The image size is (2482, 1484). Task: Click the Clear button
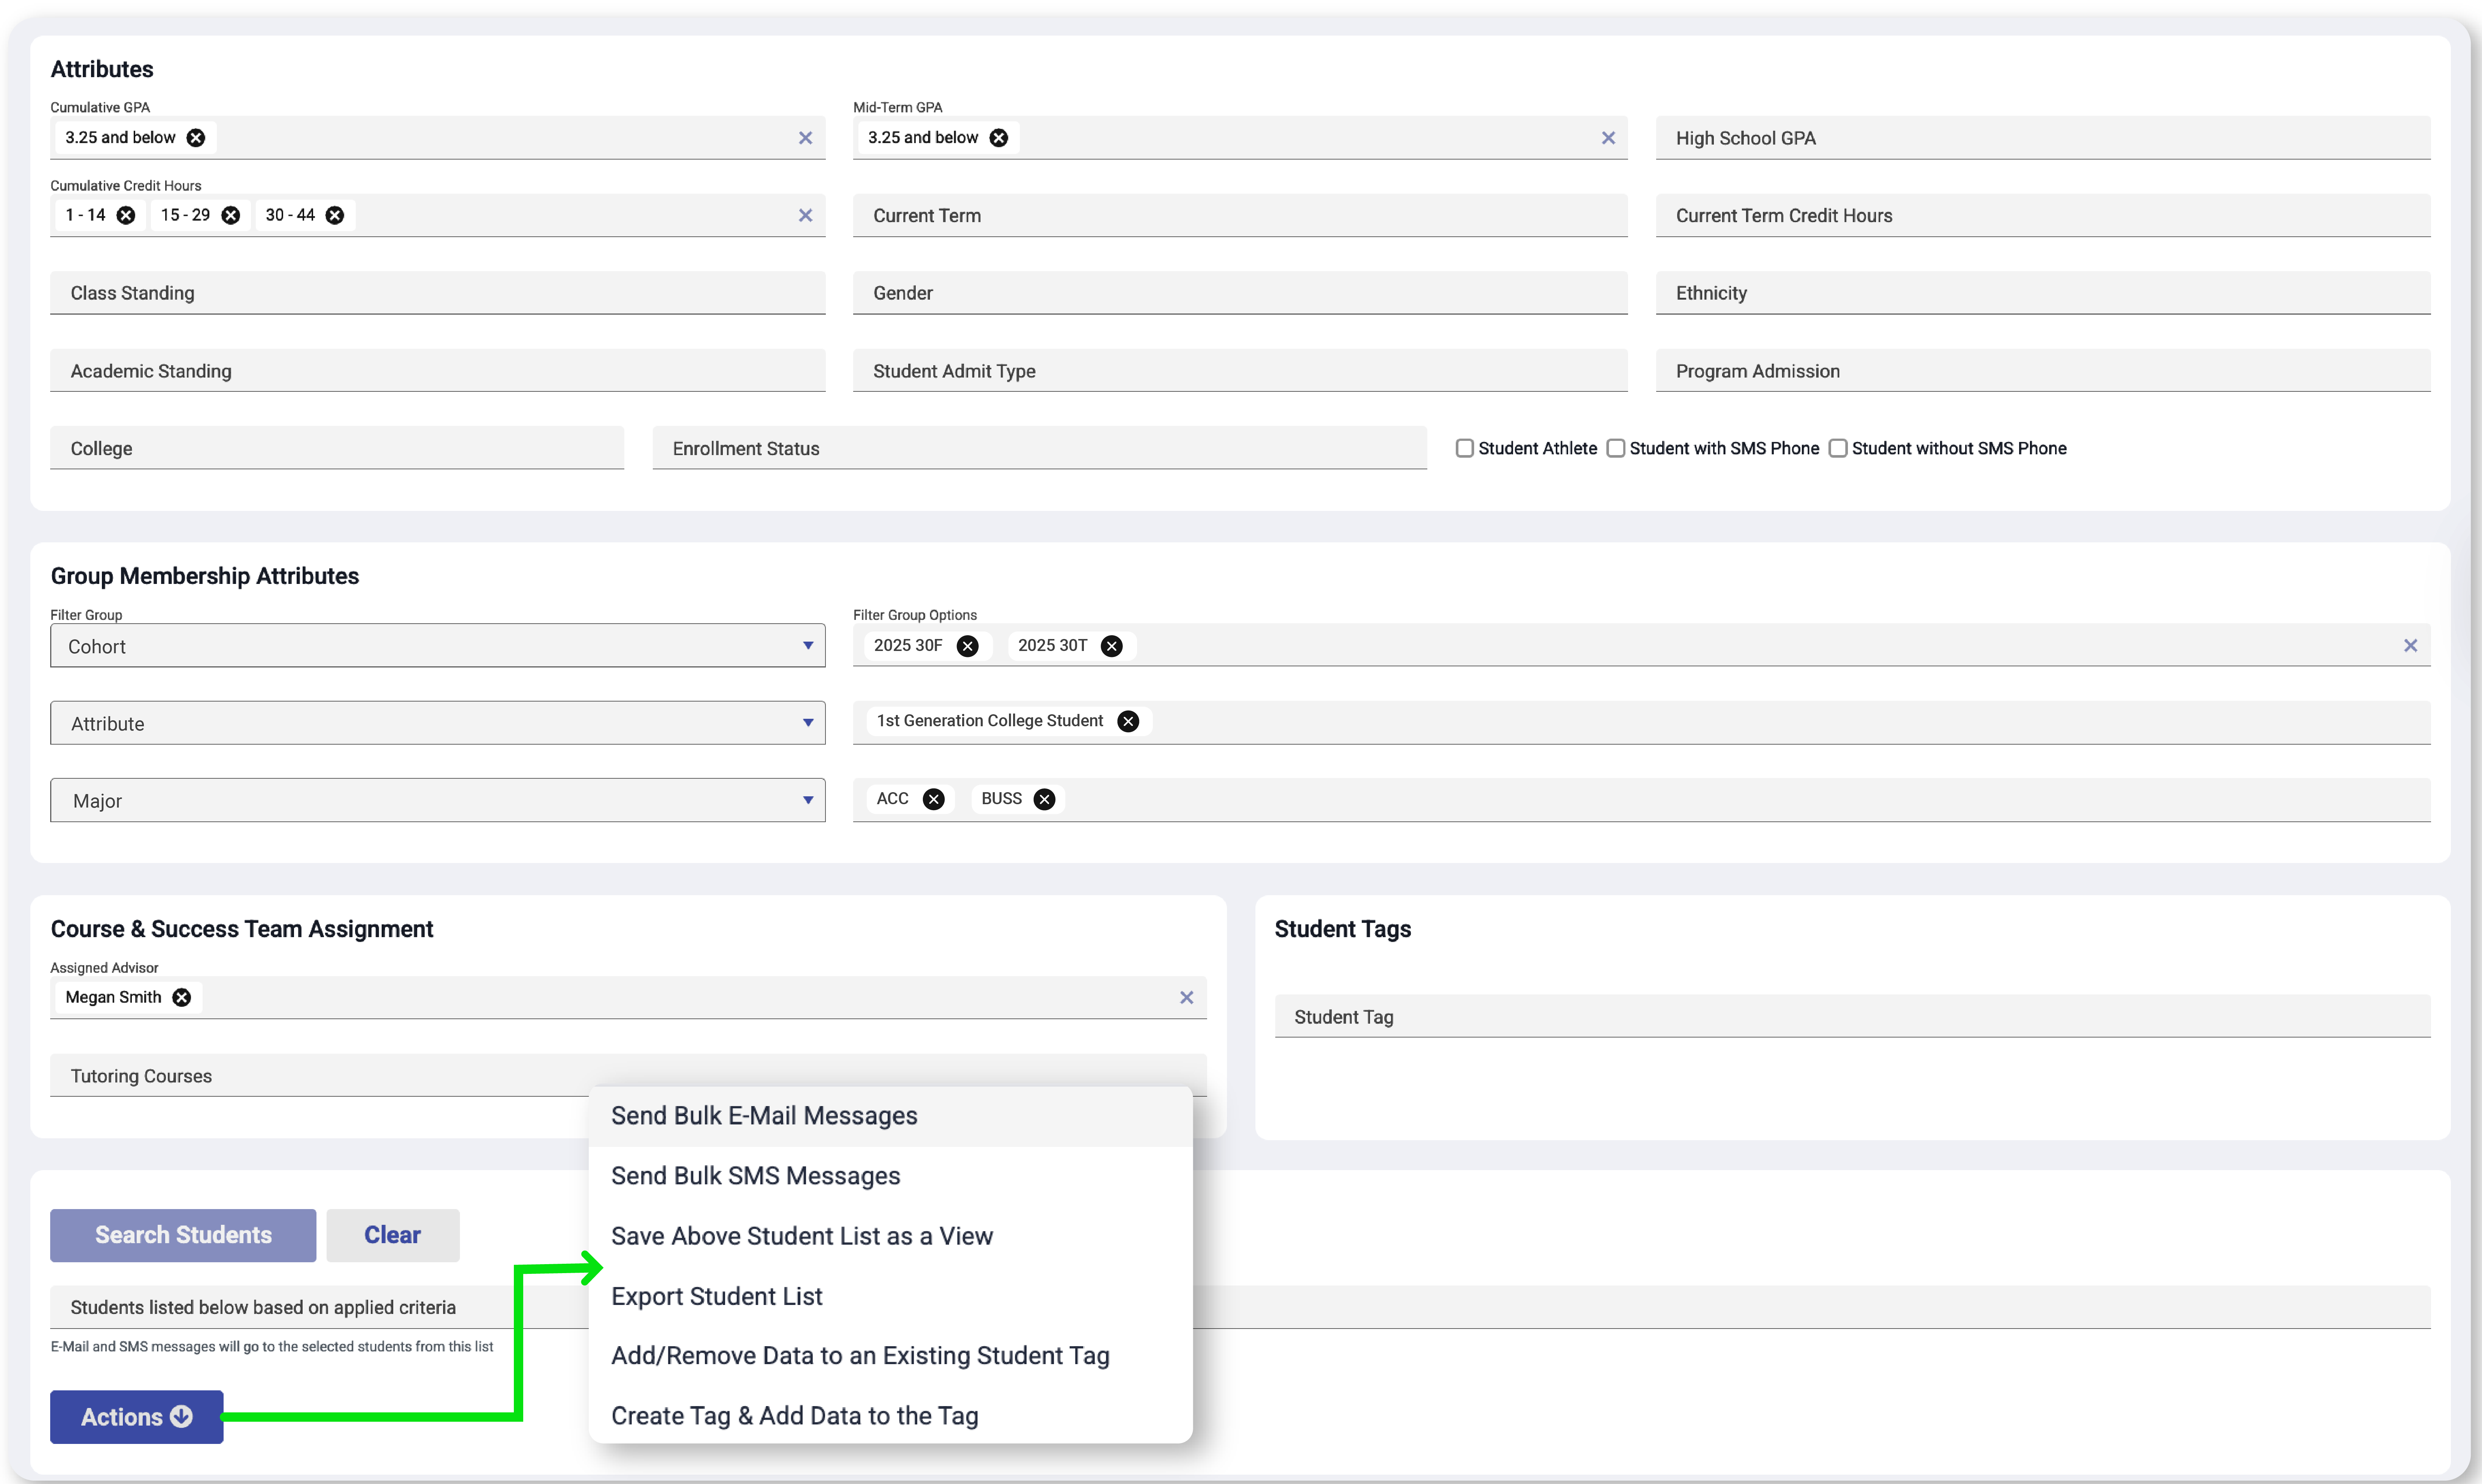click(392, 1235)
